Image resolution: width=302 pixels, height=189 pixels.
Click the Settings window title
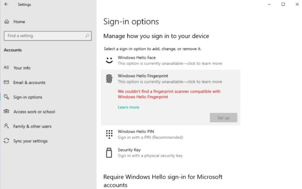[x=24, y=4]
